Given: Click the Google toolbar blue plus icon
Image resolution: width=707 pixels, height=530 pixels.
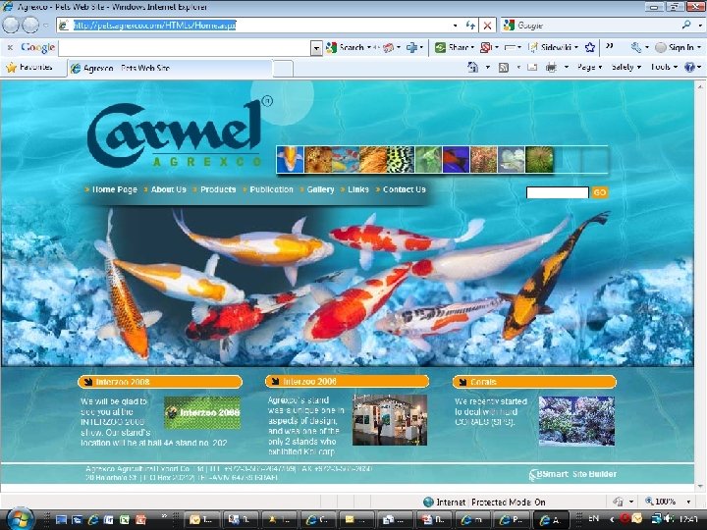Looking at the screenshot, I should click(411, 47).
